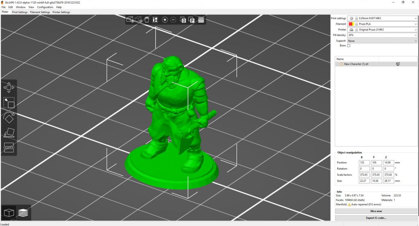Click the Layers editing toolbar icon
Viewport: 419px width, 226px height.
pos(201,20)
